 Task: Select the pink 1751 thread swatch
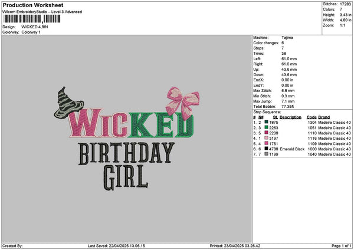266,143
